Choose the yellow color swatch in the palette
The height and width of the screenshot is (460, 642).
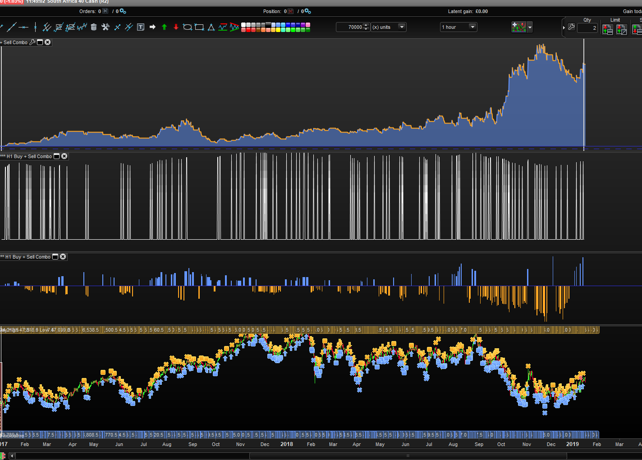[x=278, y=30]
